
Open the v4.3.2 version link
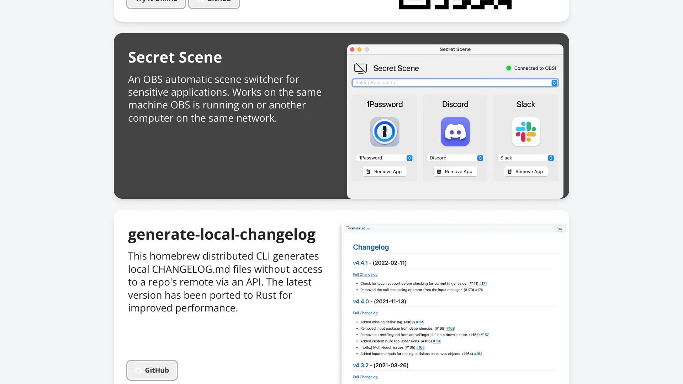click(x=361, y=365)
